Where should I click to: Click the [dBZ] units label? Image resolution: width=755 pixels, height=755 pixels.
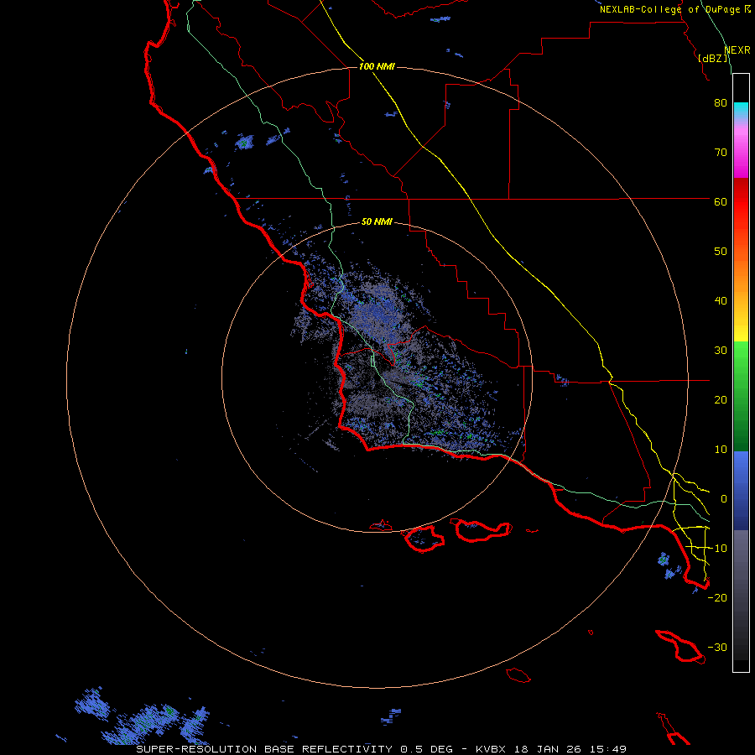click(712, 58)
